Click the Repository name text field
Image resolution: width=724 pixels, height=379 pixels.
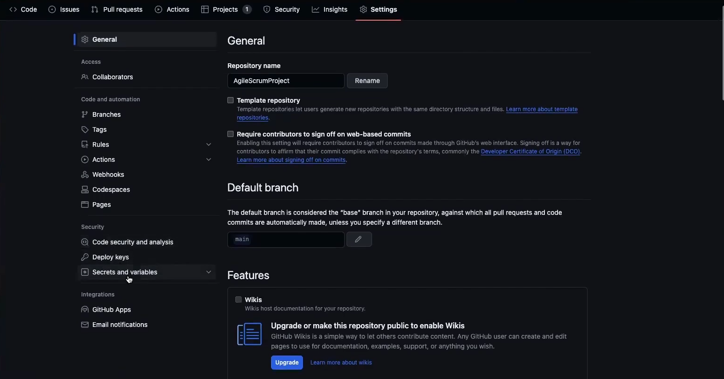286,81
